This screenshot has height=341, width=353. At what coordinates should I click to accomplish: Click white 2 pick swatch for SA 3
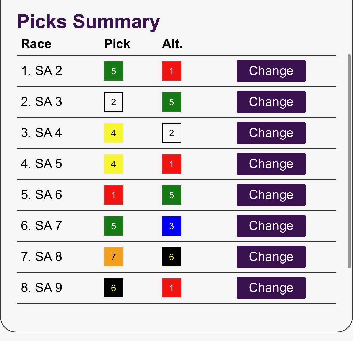click(x=113, y=102)
